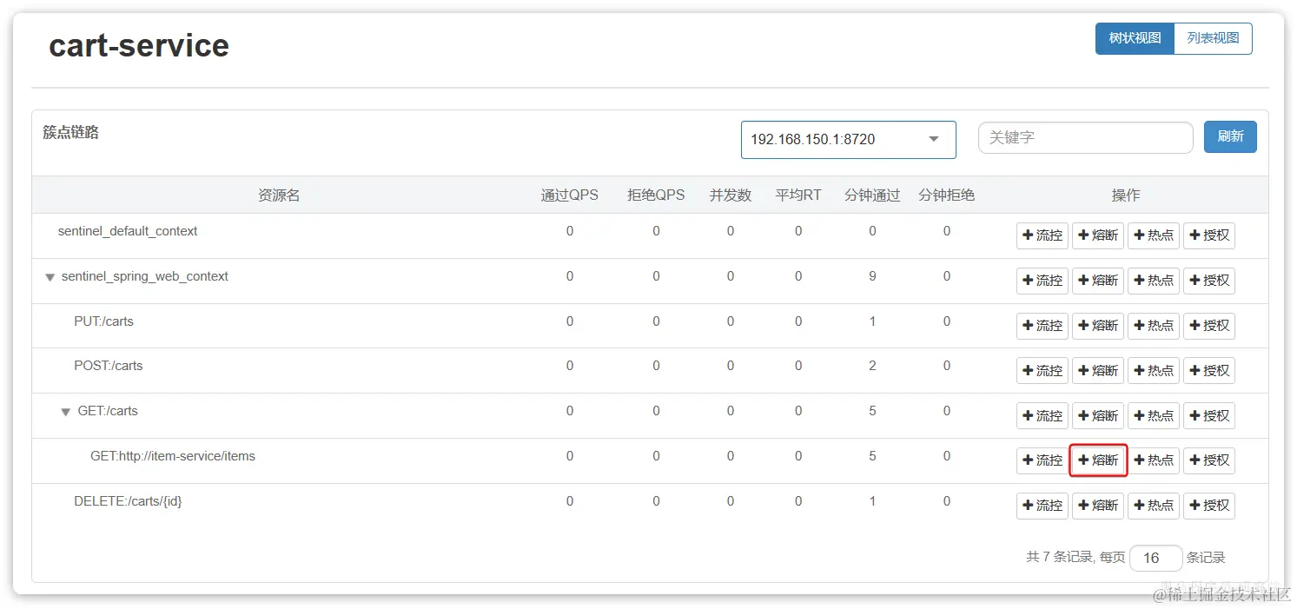1297x609 pixels.
Task: Add 热点 rule for POST:/carts
Action: pyautogui.click(x=1154, y=371)
